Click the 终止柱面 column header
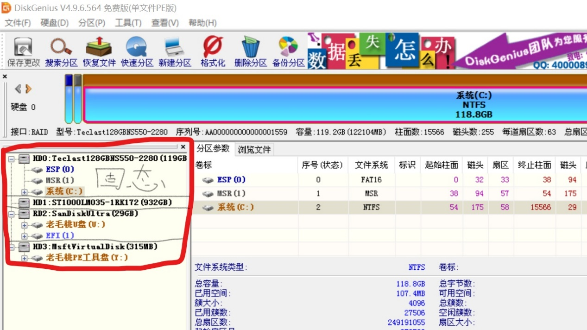Screen dimensions: 587x330 click(x=534, y=165)
